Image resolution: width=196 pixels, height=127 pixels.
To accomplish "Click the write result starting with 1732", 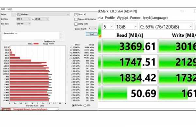I will coord(177,77).
